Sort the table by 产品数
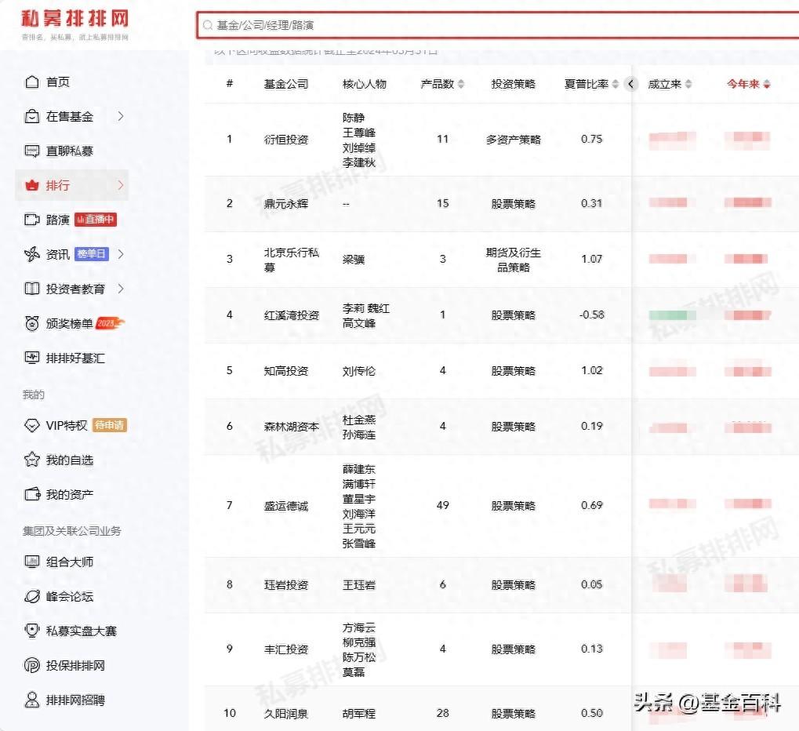The image size is (799, 731). tap(460, 84)
